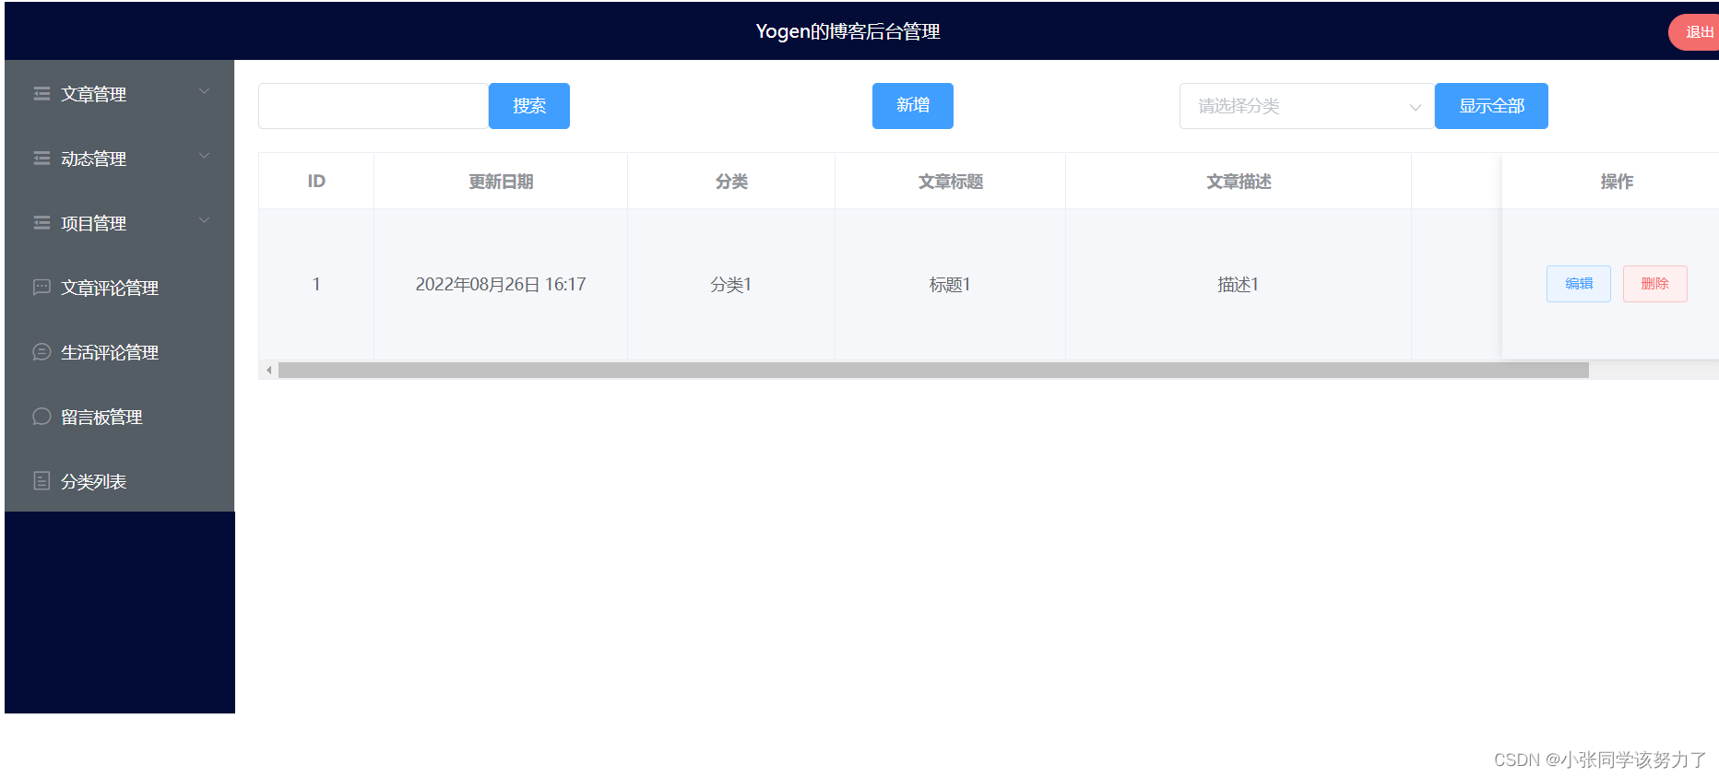
Task: Click the 新增 button
Action: point(913,105)
